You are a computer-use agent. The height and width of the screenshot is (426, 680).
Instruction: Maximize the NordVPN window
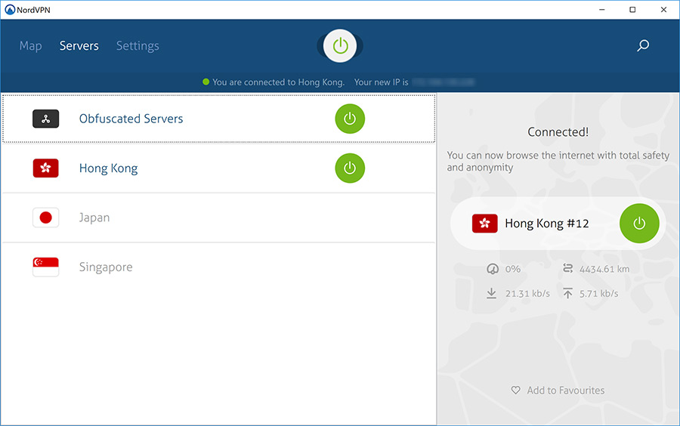click(632, 10)
